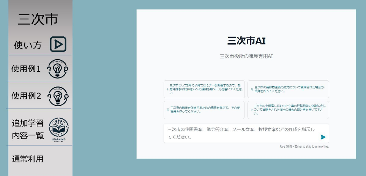Select the 使用例2 text in the sidebar
The image size is (366, 176).
26,96
